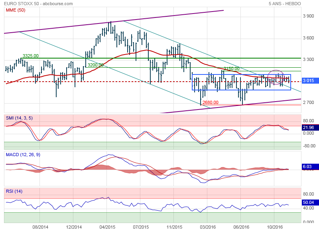This screenshot has width=319, height=231.
Task: Click the 80.00 value on RSI scale
Action: coord(308,194)
